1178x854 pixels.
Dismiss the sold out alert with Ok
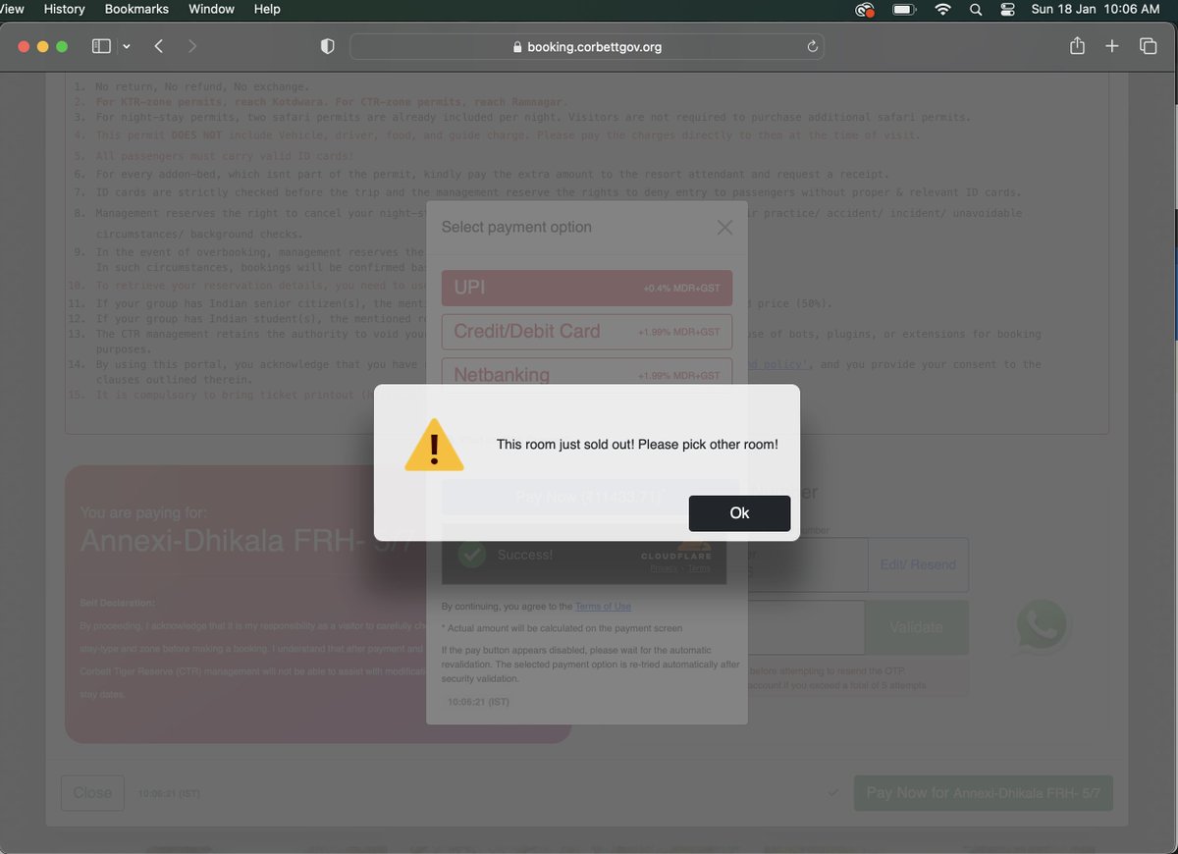pos(739,513)
